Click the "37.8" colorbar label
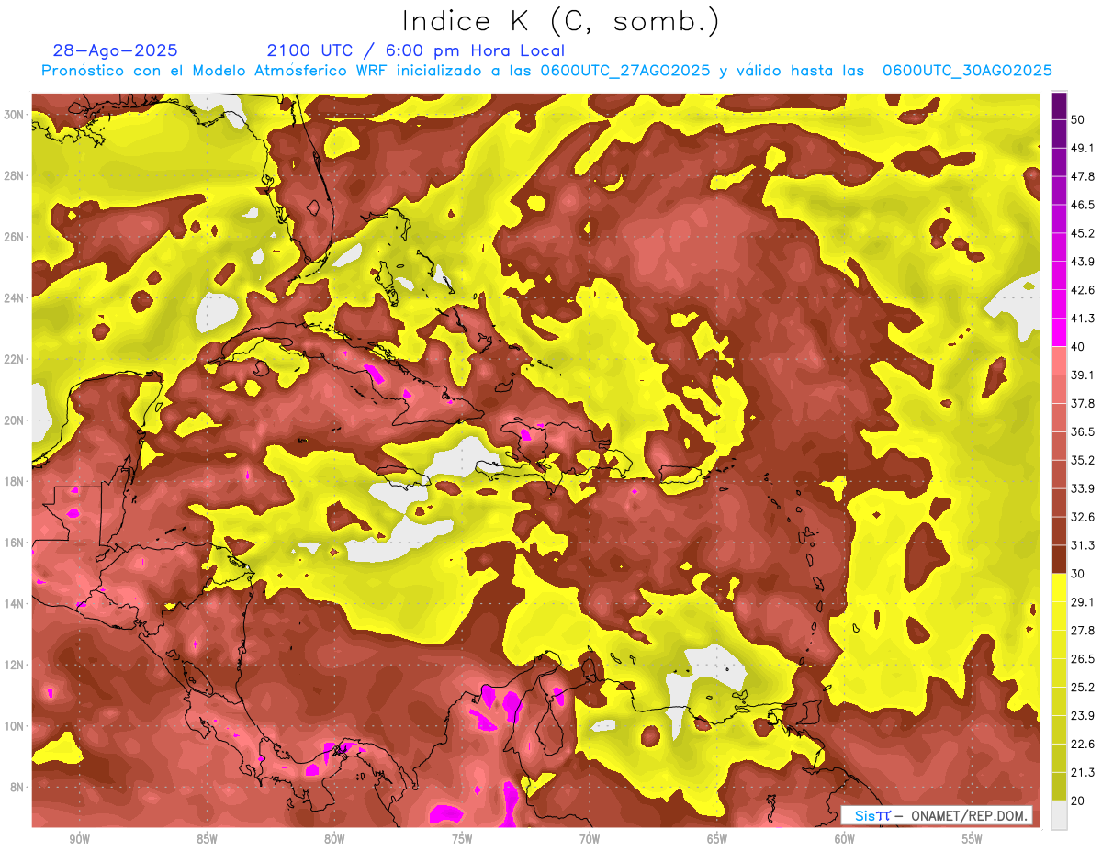This screenshot has width=1102, height=851. coord(1083,403)
